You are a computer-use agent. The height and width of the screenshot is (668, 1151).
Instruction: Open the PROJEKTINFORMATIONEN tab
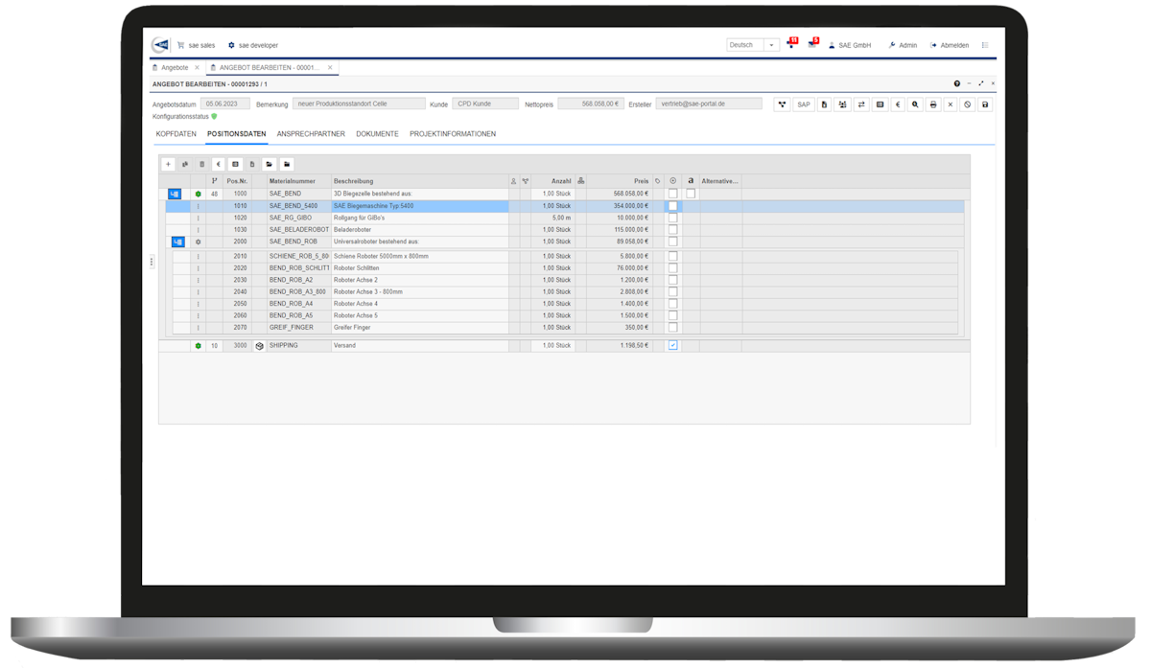(453, 134)
